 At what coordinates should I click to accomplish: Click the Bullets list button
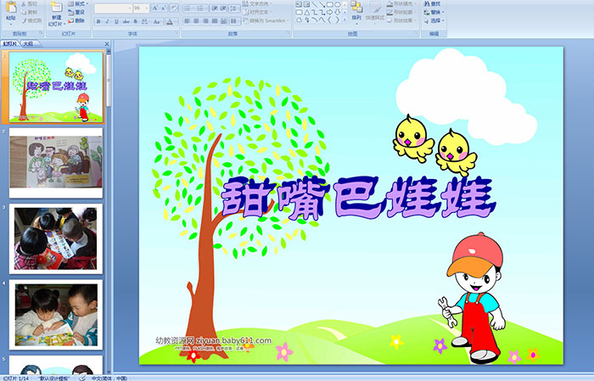[188, 8]
